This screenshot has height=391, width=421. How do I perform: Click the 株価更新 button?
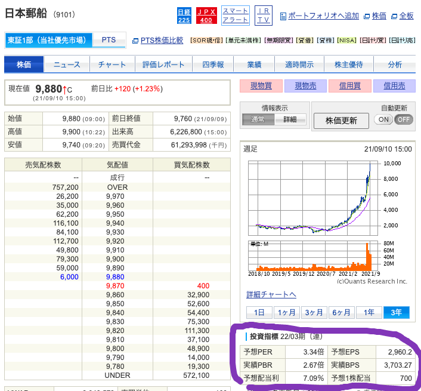click(x=341, y=121)
